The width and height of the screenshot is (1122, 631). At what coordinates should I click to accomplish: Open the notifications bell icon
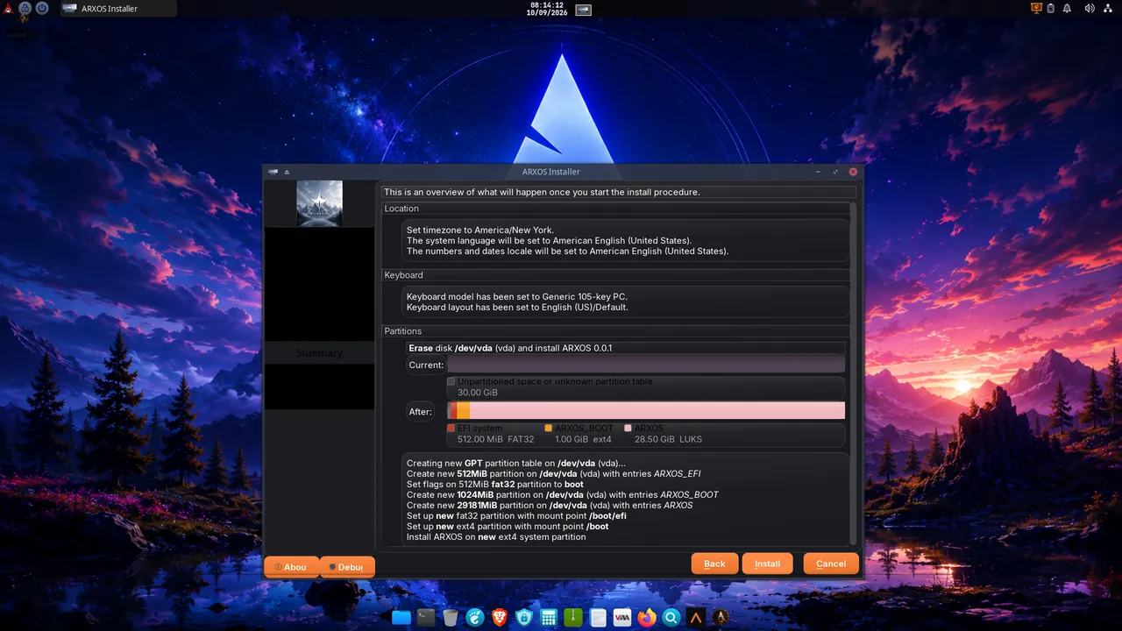(x=1068, y=8)
